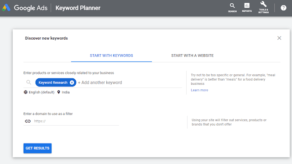Open the Search tool in header
This screenshot has height=164, width=292.
point(232,8)
